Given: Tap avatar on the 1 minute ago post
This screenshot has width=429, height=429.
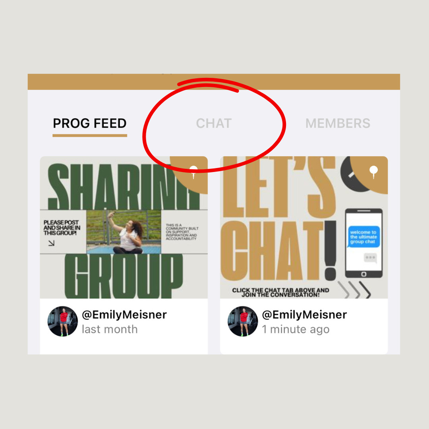Looking at the screenshot, I should click(x=243, y=321).
